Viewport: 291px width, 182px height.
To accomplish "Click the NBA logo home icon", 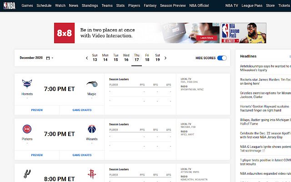I will point(9,5).
